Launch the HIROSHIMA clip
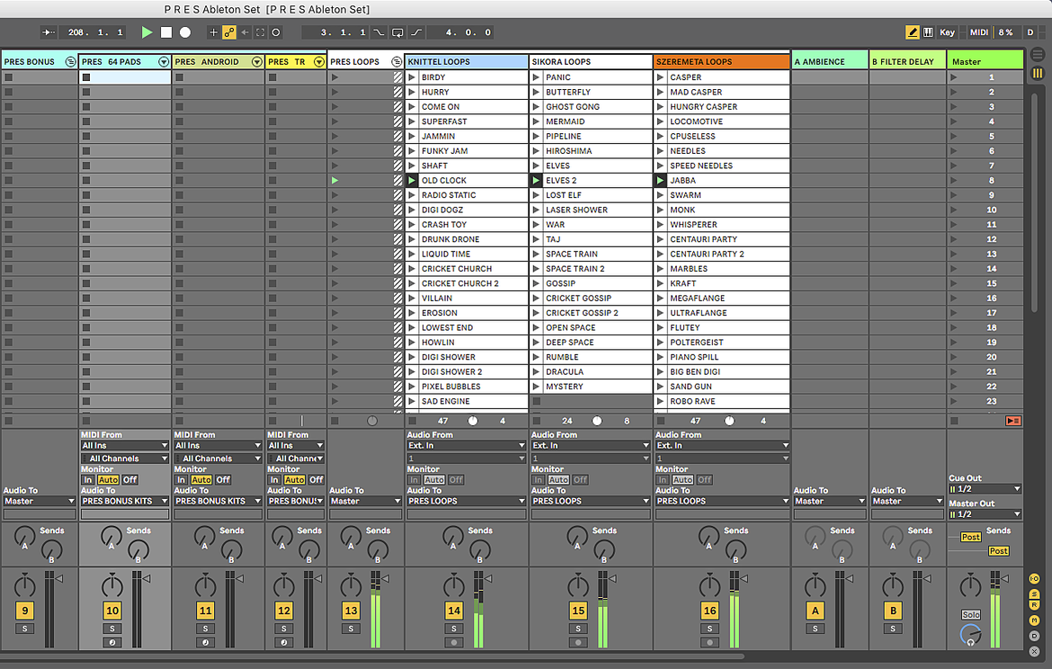1052x669 pixels. (x=591, y=151)
